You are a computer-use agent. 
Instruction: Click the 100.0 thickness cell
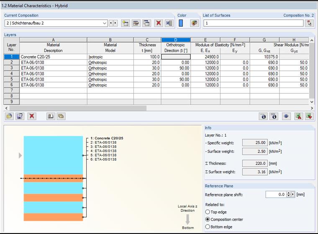pyautogui.click(x=147, y=57)
